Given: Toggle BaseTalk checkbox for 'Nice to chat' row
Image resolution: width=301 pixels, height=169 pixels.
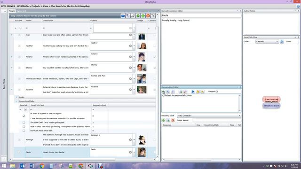Looking at the screenshot, I should (x=24, y=126).
